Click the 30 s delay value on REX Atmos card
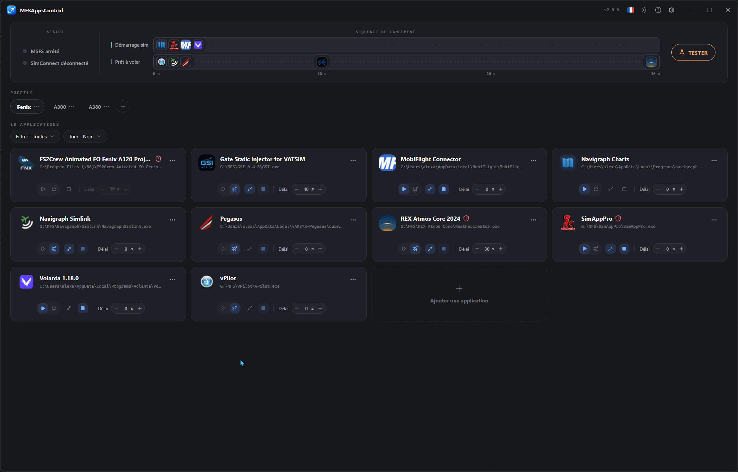Viewport: 738px width, 472px height. point(489,249)
